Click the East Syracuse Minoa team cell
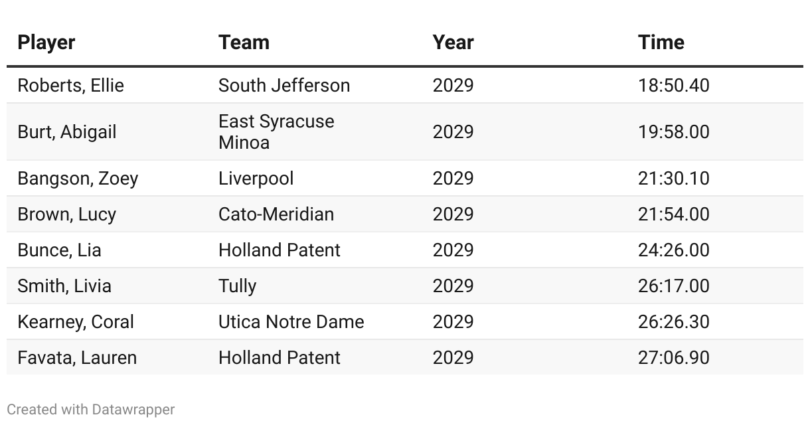The image size is (810, 425). pyautogui.click(x=276, y=132)
